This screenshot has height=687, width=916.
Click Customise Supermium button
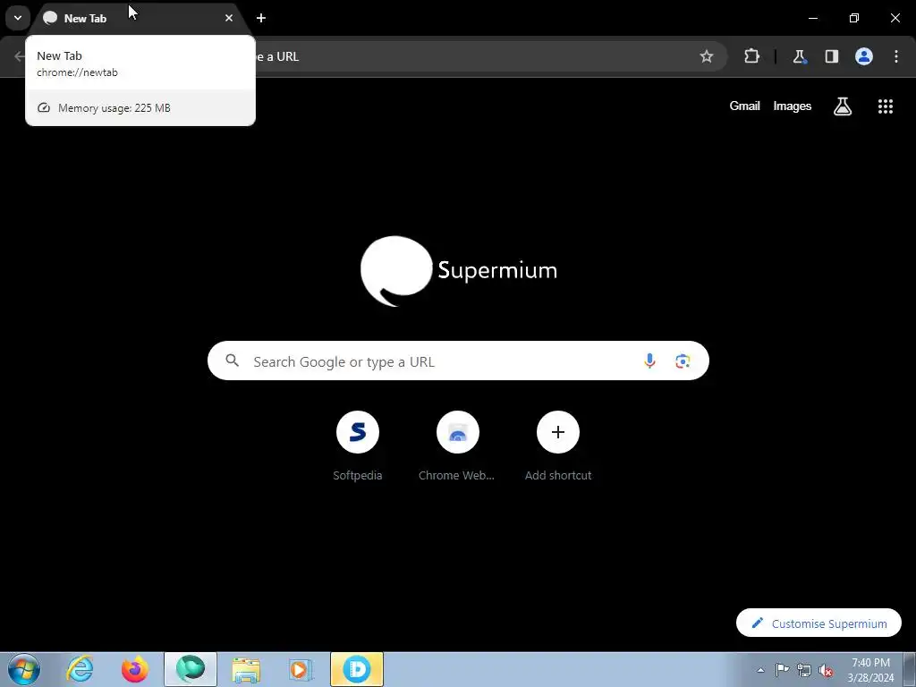click(x=818, y=623)
